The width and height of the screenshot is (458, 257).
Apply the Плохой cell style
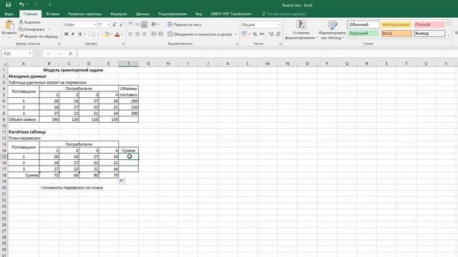tap(429, 25)
